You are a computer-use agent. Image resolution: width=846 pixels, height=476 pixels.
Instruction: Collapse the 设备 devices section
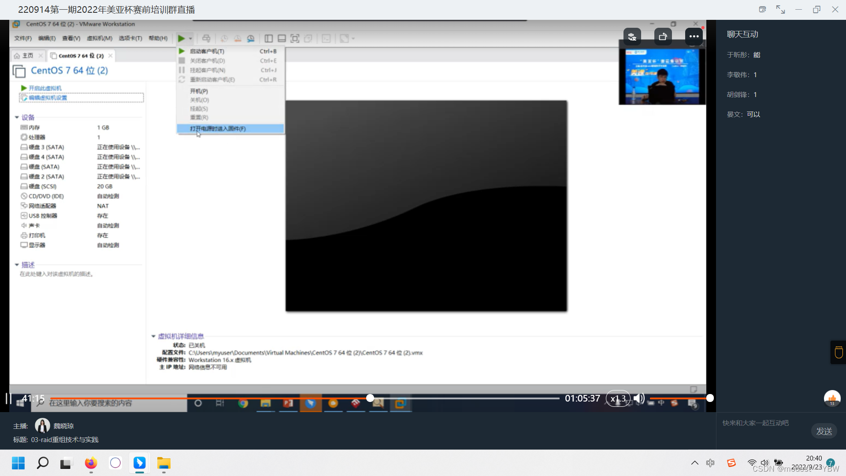click(x=17, y=117)
